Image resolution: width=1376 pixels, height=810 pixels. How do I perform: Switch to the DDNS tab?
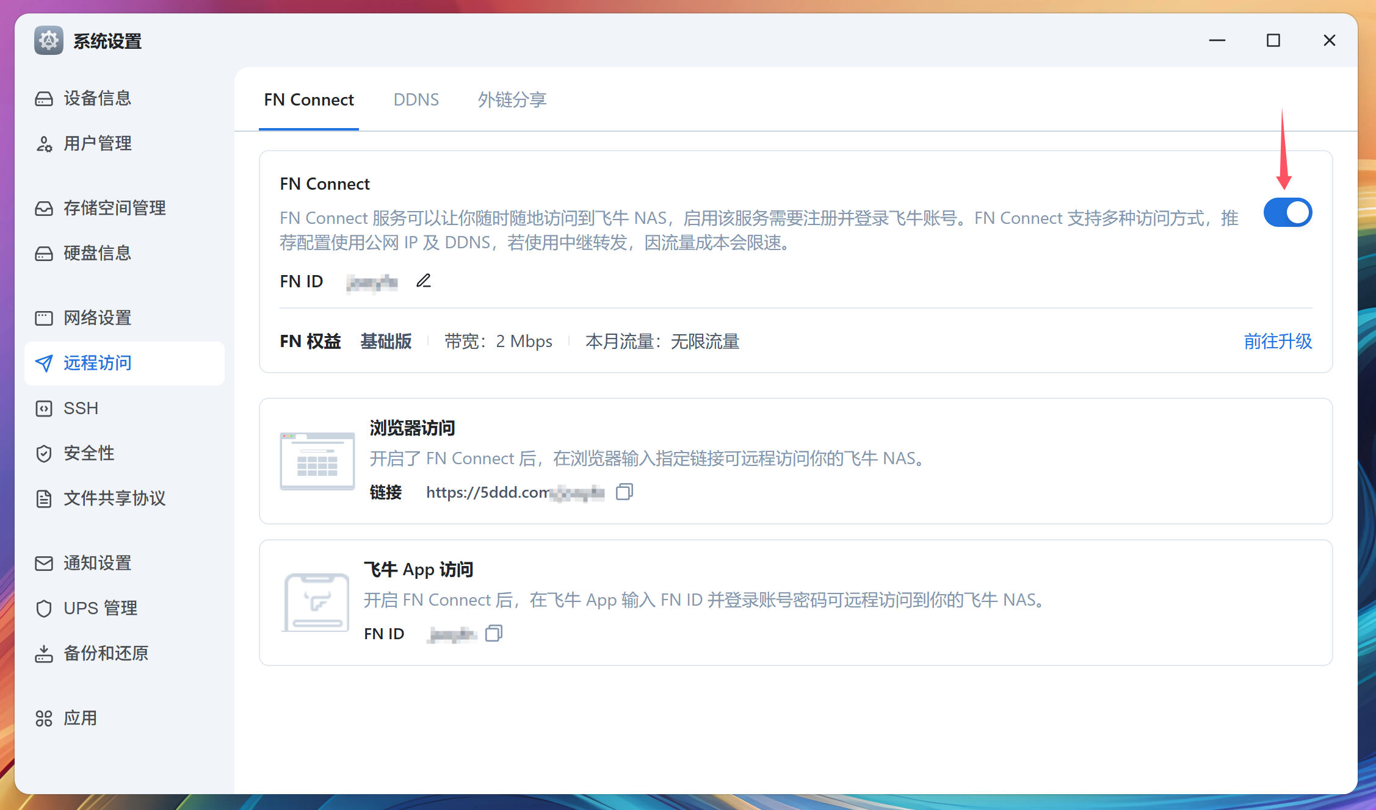pos(416,99)
